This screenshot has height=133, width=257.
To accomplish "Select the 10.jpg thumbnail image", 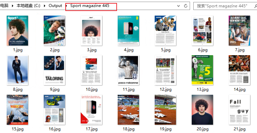I will coord(91,70).
